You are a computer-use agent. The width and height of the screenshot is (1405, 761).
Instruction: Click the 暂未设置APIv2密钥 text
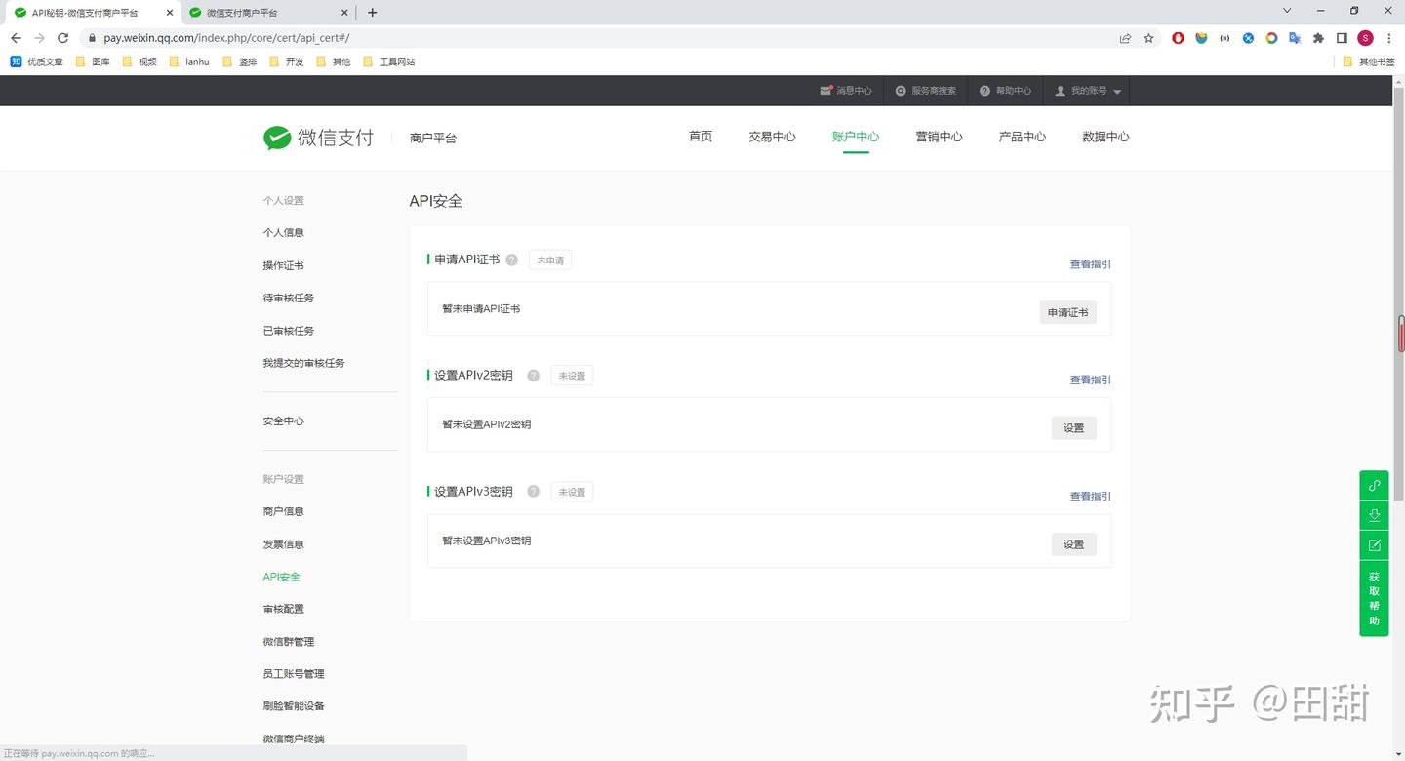(486, 424)
